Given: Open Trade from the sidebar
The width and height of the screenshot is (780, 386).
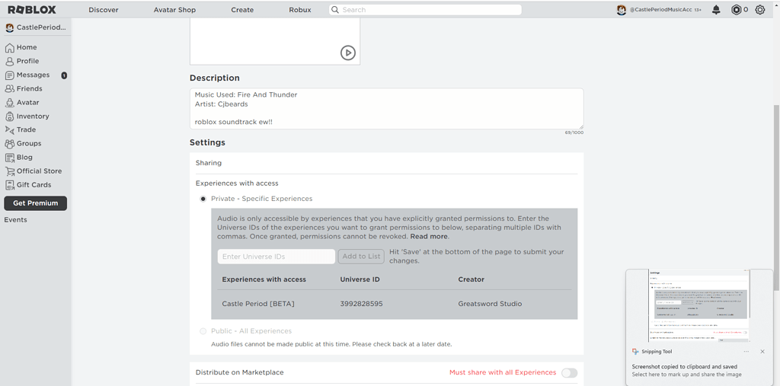Looking at the screenshot, I should tap(26, 129).
